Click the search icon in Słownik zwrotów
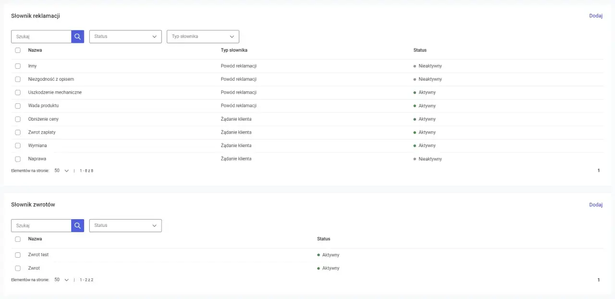 [x=78, y=225]
